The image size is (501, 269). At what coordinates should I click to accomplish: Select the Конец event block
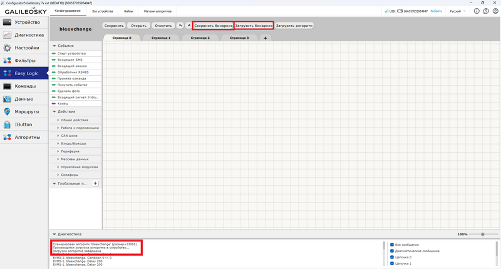coord(75,104)
